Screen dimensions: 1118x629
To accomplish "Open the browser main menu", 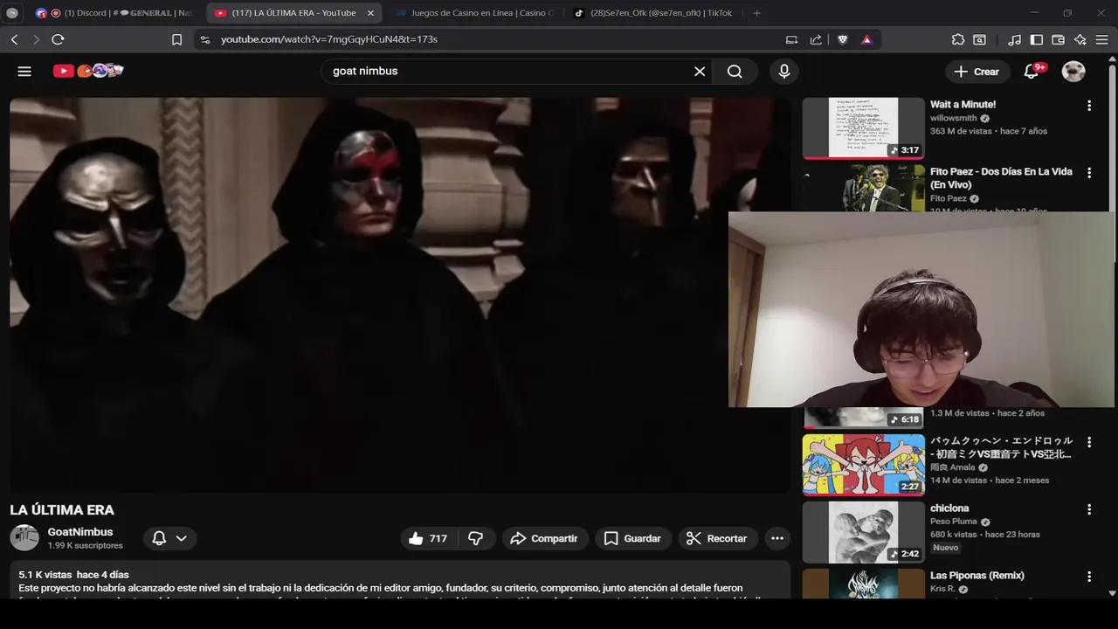I will (1102, 39).
